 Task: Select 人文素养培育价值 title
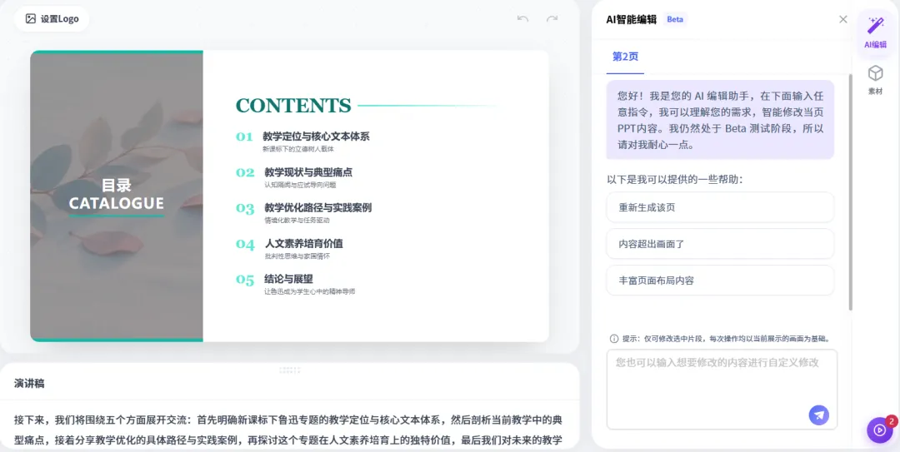tap(303, 243)
